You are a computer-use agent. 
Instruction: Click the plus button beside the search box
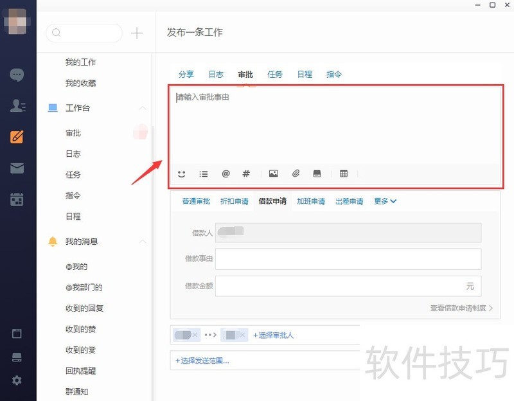(137, 33)
